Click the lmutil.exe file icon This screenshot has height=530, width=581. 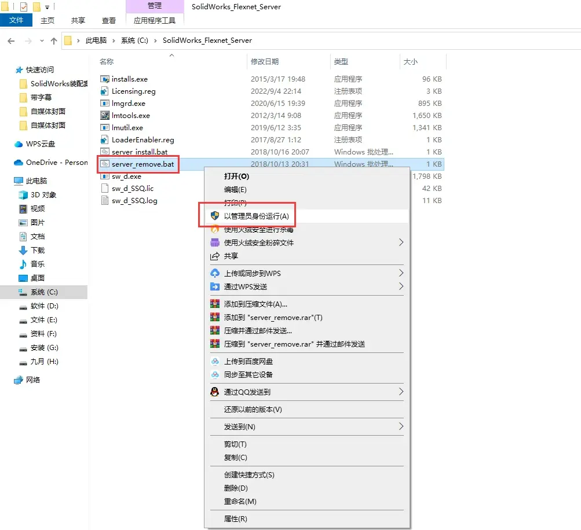tap(105, 128)
